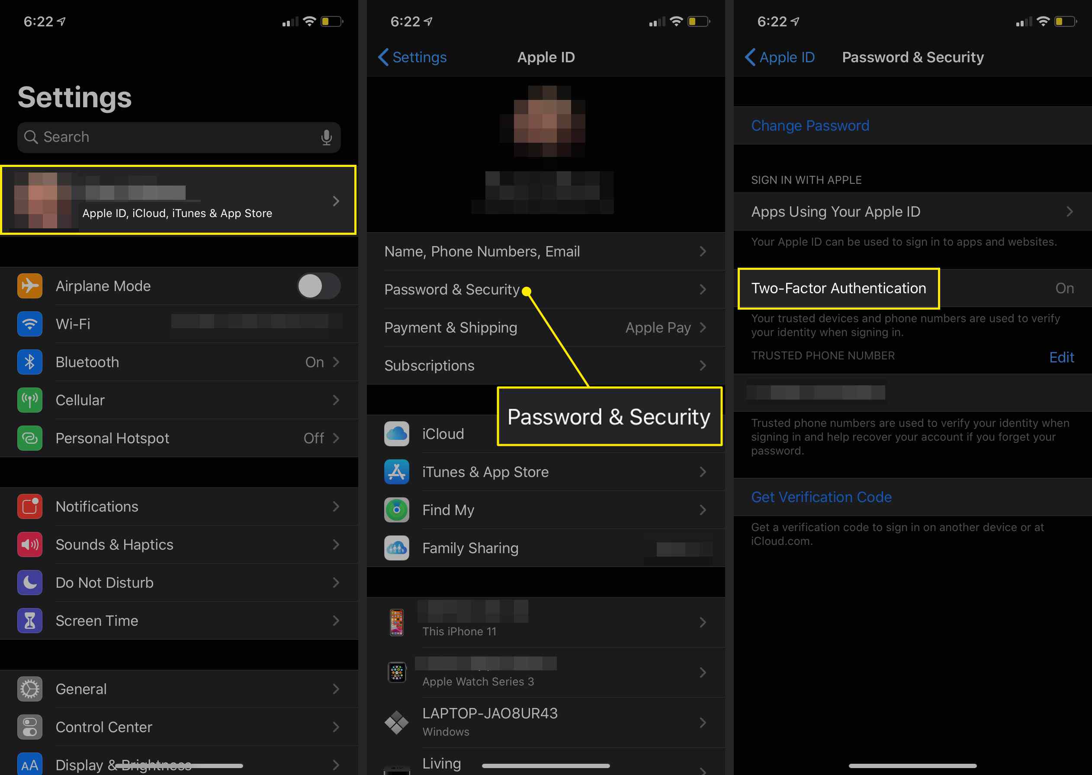Open Payment & Shipping chevron
The width and height of the screenshot is (1092, 775).
click(703, 327)
